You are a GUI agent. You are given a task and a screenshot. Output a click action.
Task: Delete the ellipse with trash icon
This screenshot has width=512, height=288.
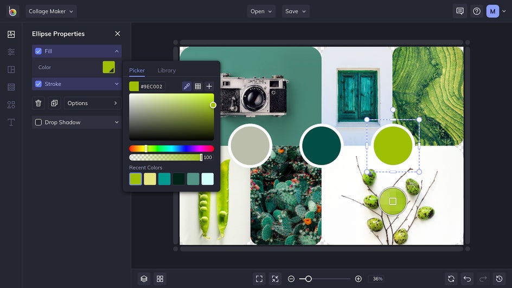pyautogui.click(x=39, y=103)
